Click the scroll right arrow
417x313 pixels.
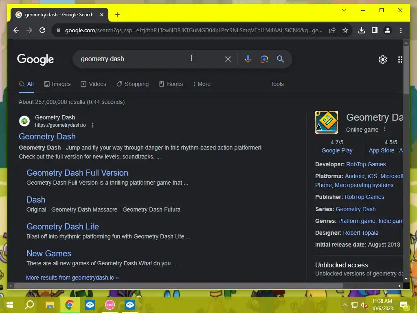pyautogui.click(x=399, y=286)
